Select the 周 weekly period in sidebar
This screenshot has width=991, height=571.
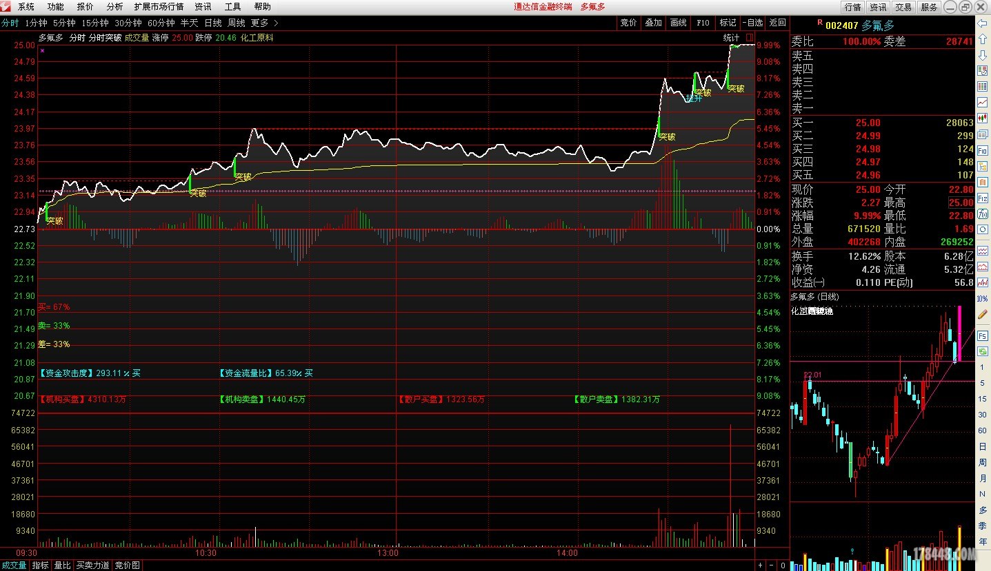point(982,462)
